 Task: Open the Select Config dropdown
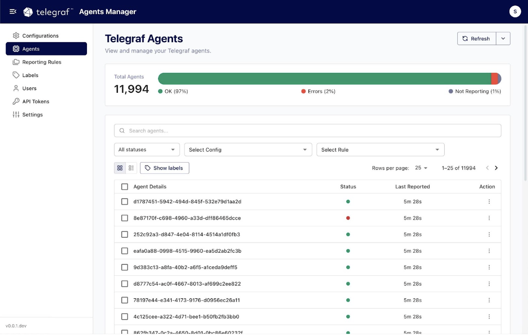pos(248,149)
